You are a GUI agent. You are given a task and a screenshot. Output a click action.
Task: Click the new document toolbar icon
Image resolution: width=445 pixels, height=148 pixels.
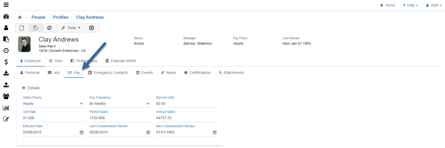tap(22, 28)
